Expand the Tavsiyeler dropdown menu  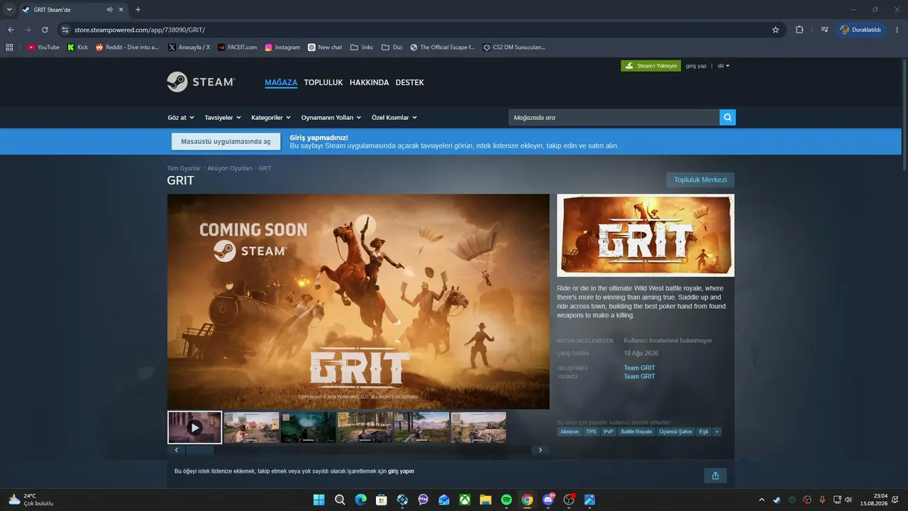tap(223, 118)
